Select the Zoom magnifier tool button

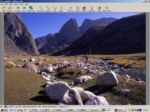[x=55, y=9]
